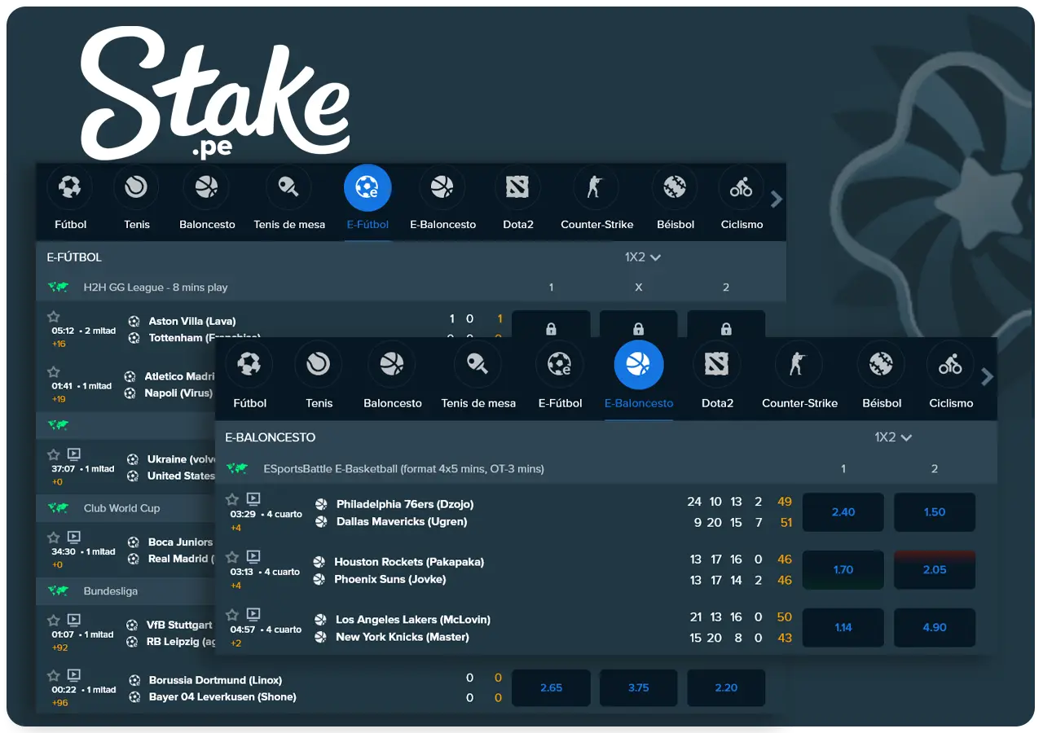
Task: Choose Baloncesto icon in the E-Fútbol panel
Action: point(207,188)
